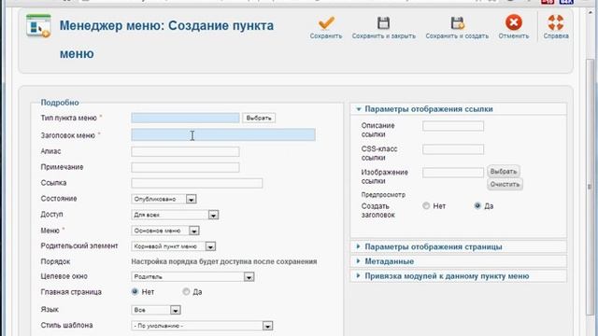Screen dimensions: 598x336
Task: Click the Подробно fieldset title
Action: (60, 103)
